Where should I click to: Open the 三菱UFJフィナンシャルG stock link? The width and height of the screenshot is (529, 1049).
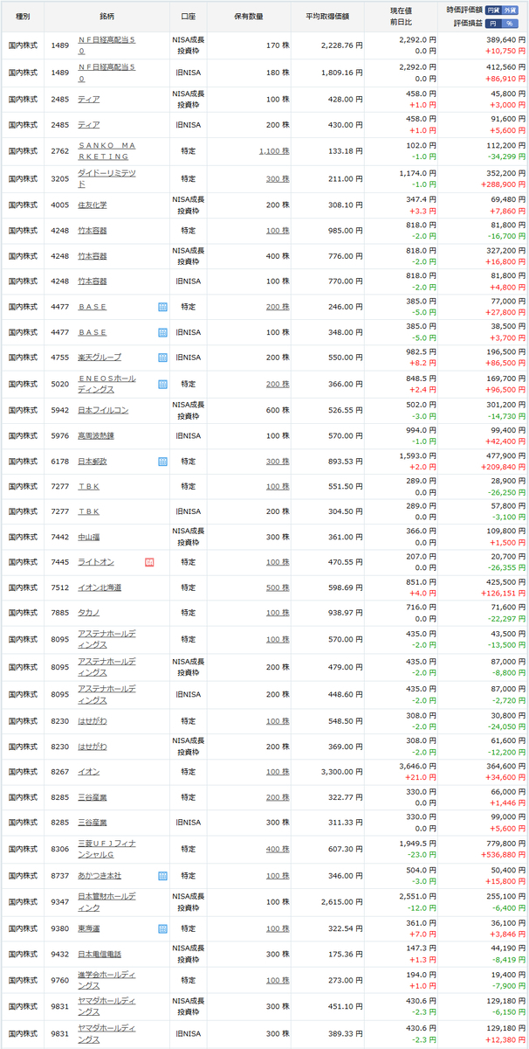pos(106,849)
